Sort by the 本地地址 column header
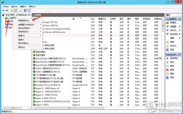This screenshot has width=183, height=114. tap(147, 19)
